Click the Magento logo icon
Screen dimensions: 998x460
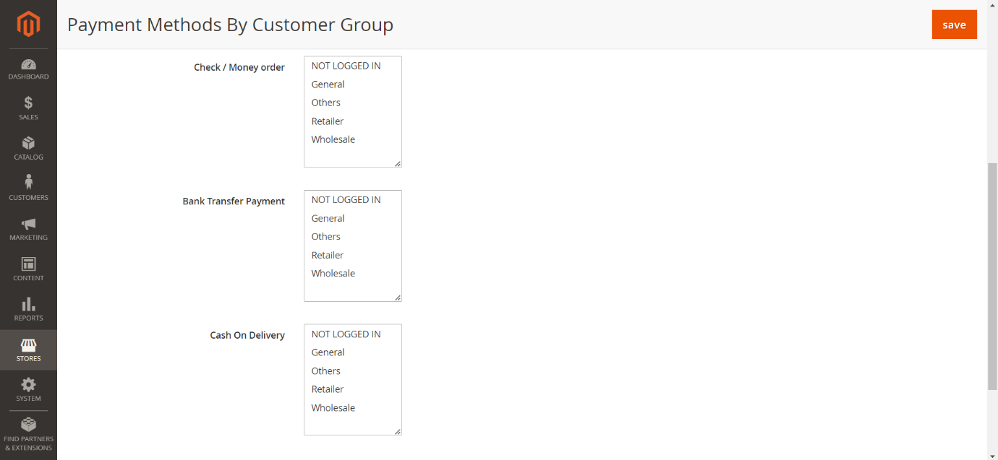pyautogui.click(x=28, y=24)
